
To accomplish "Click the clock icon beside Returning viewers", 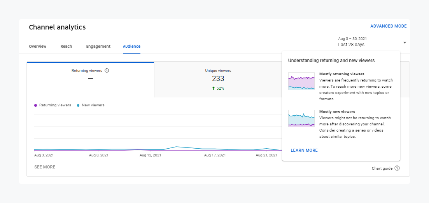I will point(107,71).
